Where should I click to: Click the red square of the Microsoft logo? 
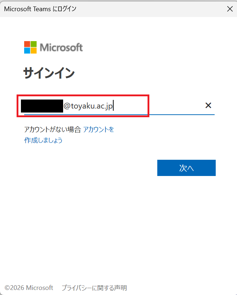click(27, 44)
